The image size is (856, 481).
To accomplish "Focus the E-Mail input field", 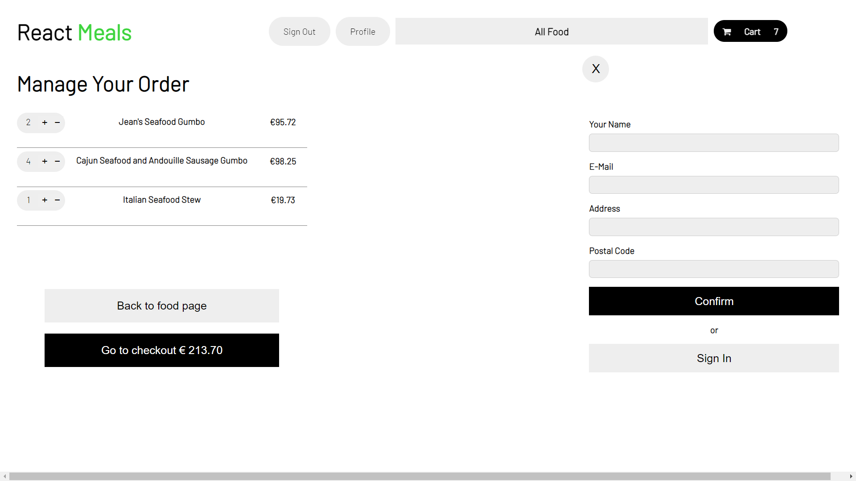I will click(x=714, y=185).
